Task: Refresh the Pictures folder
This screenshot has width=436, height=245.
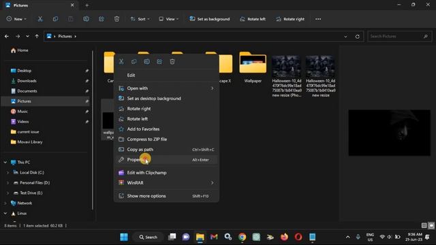Action: [x=357, y=36]
